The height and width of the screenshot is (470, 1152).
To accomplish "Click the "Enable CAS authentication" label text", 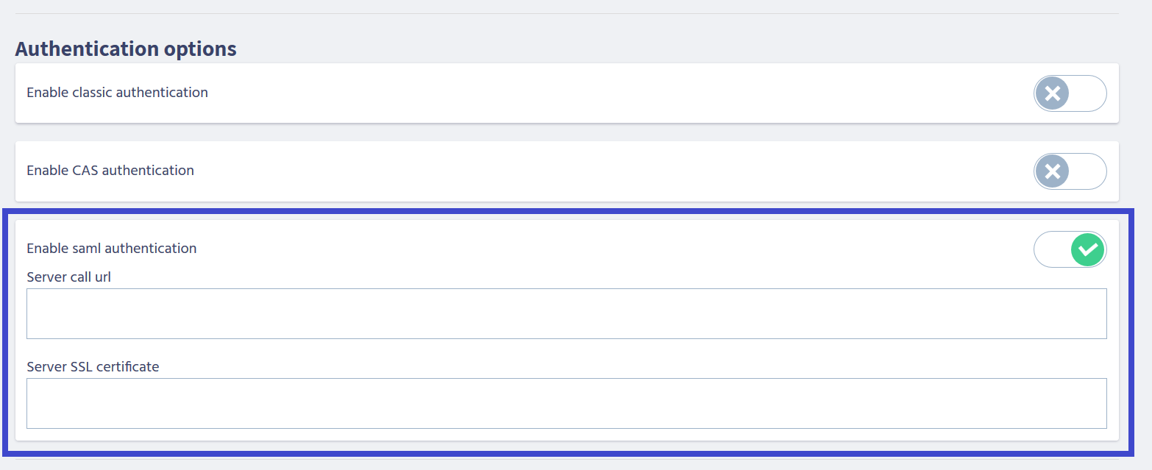I will 110,171.
